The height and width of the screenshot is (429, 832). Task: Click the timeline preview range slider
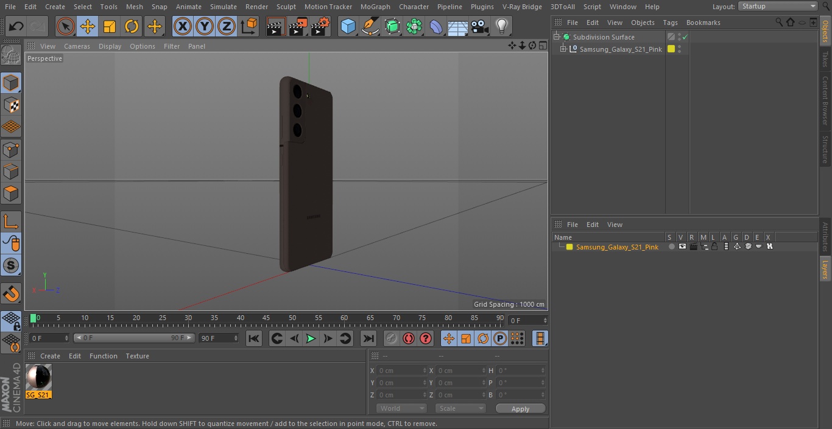coord(134,338)
